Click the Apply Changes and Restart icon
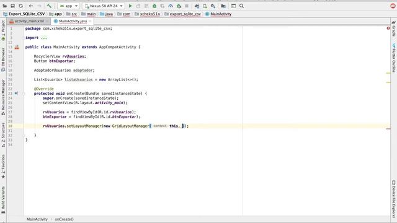 pos(138,6)
